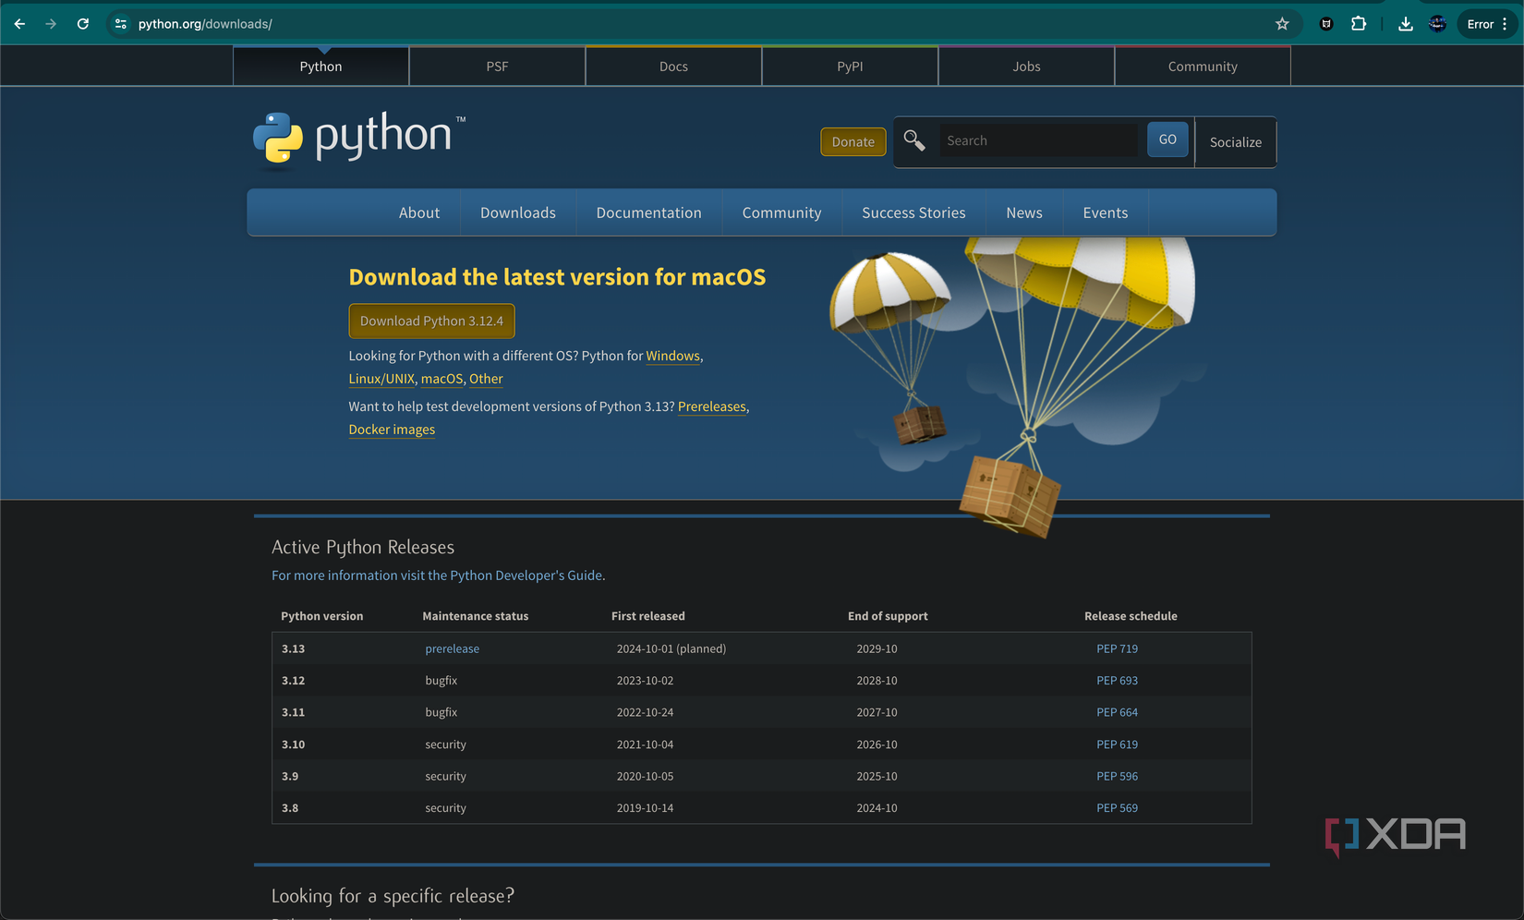
Task: Click the Donate button
Action: coord(853,141)
